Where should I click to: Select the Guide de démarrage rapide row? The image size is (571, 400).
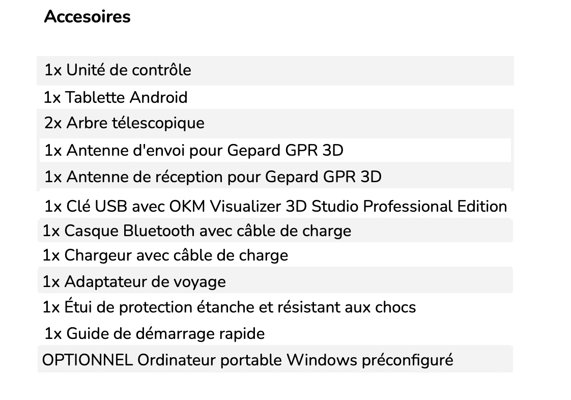point(275,333)
